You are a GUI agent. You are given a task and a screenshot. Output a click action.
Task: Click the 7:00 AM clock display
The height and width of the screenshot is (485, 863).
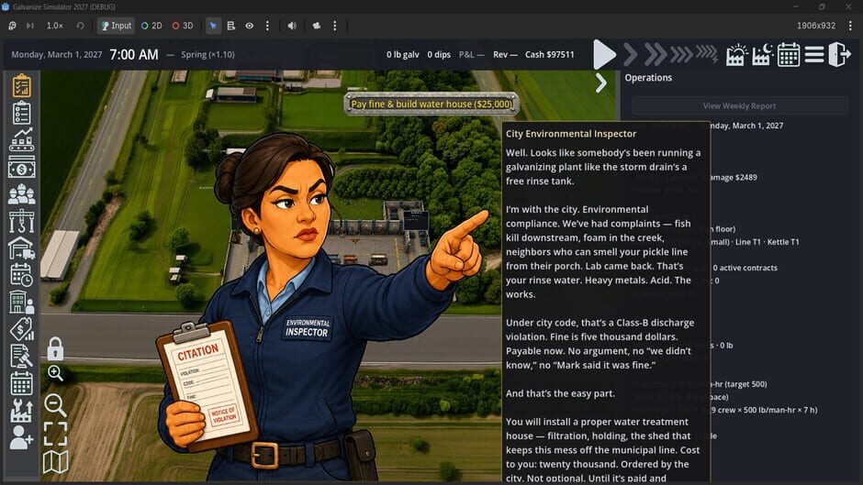134,54
